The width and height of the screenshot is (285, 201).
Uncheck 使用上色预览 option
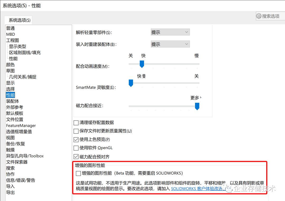[x=76, y=139]
